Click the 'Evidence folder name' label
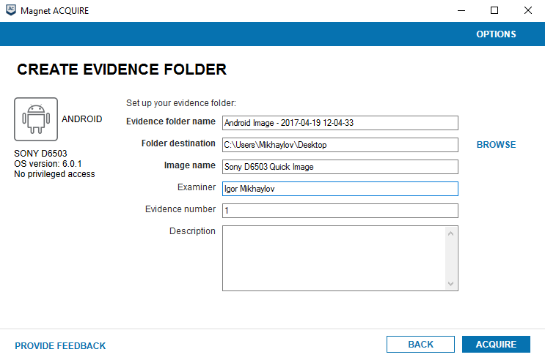Image resolution: width=545 pixels, height=360 pixels. (171, 121)
